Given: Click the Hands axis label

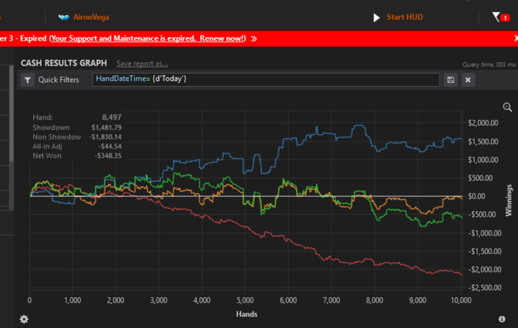Looking at the screenshot, I should click(246, 314).
